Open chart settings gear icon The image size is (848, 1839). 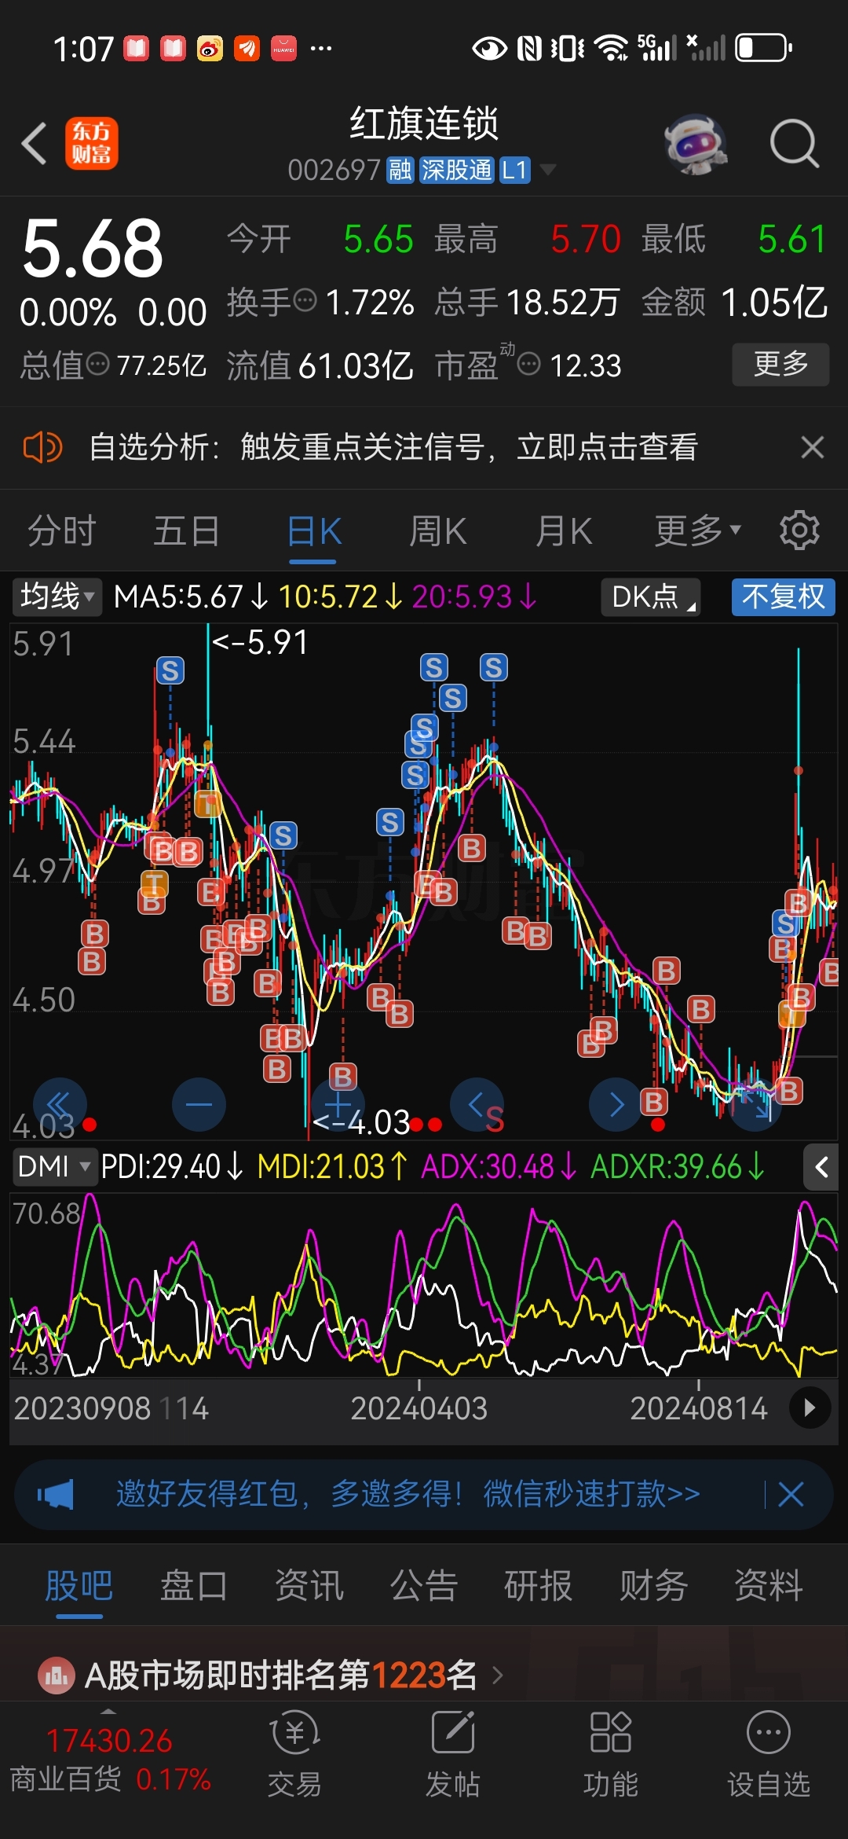coord(799,530)
